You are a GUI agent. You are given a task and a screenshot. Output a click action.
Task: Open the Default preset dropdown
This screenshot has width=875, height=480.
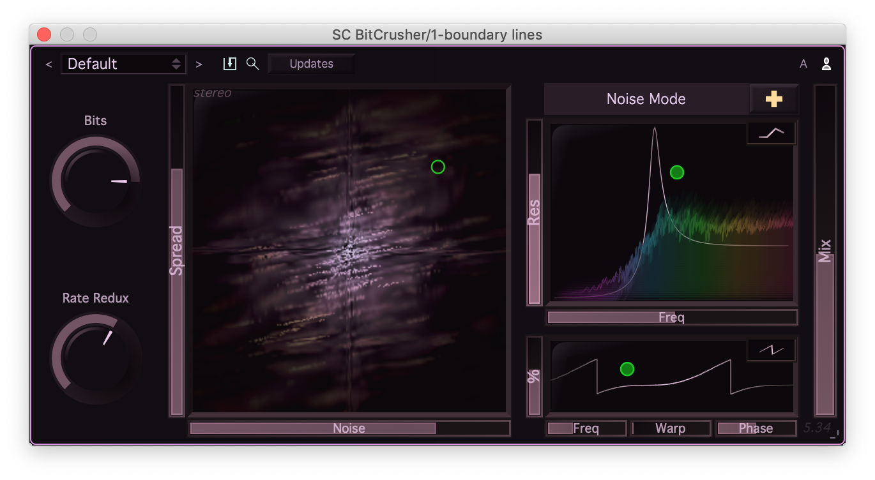[x=123, y=64]
